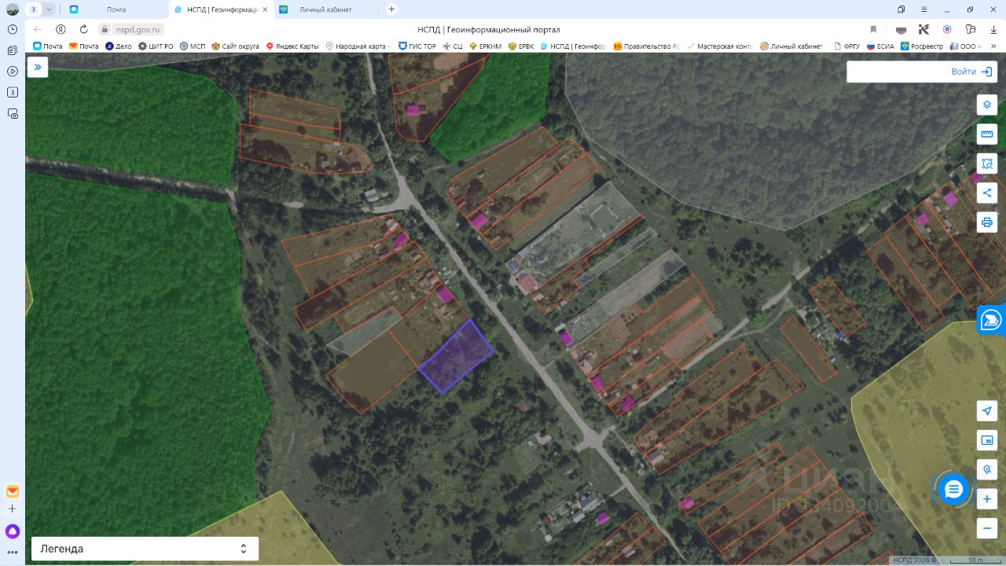Toggle the overview mini-map icon
Image resolution: width=1006 pixels, height=566 pixels.
[987, 440]
